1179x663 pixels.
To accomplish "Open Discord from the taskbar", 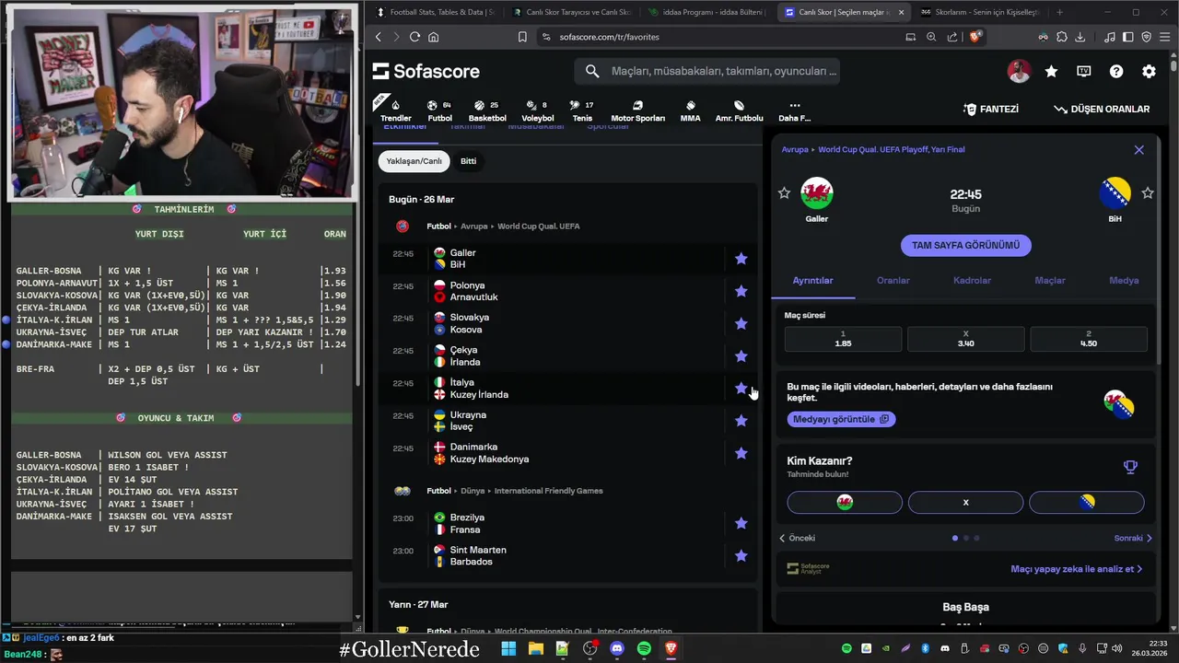I will pyautogui.click(x=617, y=648).
